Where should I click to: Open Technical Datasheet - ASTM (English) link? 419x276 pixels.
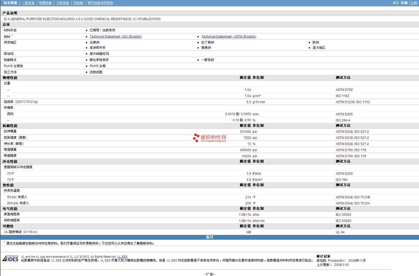228,37
